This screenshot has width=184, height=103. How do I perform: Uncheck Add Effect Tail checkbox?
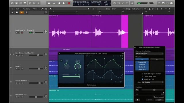click(143, 79)
